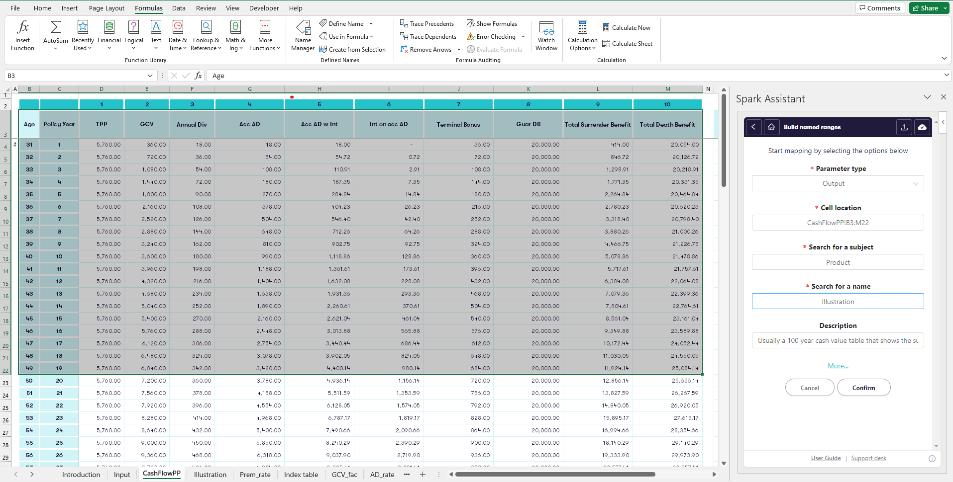Click the Search for a name field
This screenshot has width=953, height=482.
pos(838,302)
